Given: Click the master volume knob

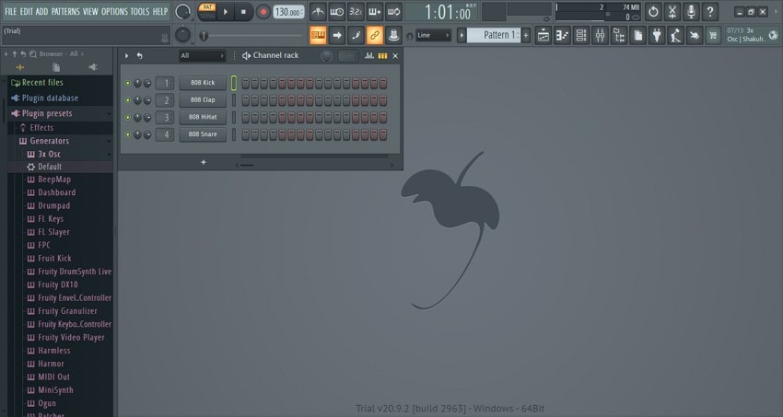Looking at the screenshot, I should pyautogui.click(x=183, y=11).
